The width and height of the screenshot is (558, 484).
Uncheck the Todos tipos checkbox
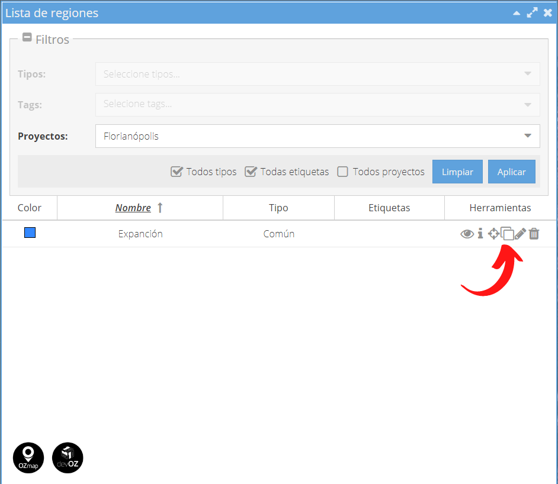(177, 172)
